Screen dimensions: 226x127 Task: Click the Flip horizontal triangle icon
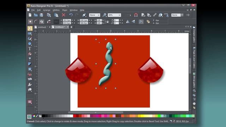[x=127, y=22]
